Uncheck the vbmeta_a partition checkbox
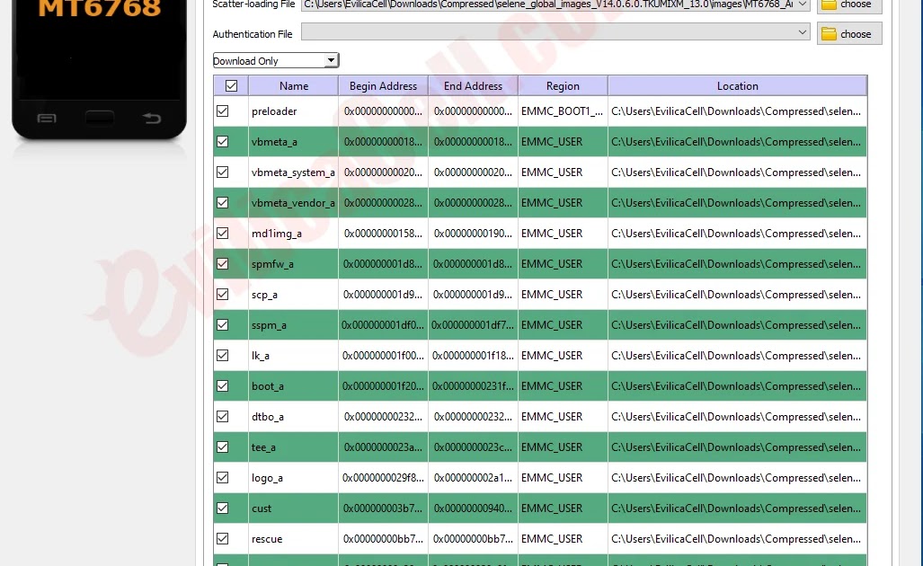This screenshot has width=923, height=566. 223,142
